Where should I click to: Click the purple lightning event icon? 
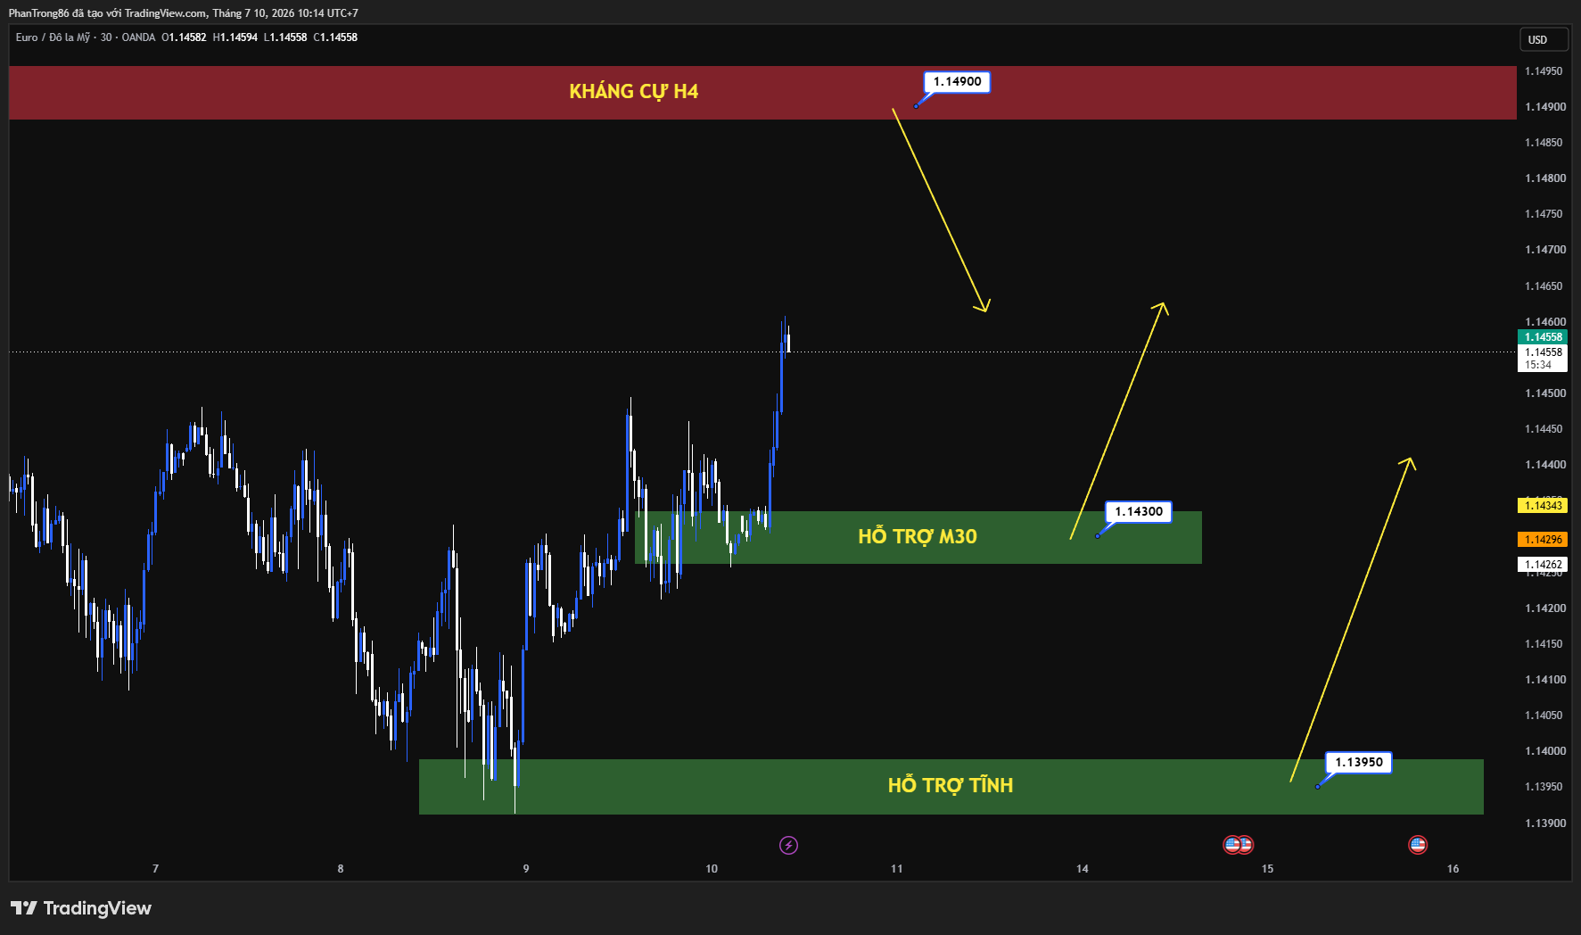point(788,845)
